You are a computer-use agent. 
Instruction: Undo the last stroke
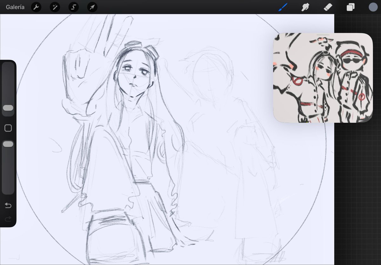coord(8,206)
